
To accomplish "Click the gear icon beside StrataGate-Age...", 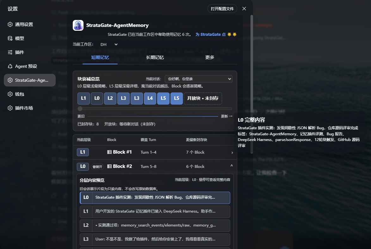I will coord(10,80).
